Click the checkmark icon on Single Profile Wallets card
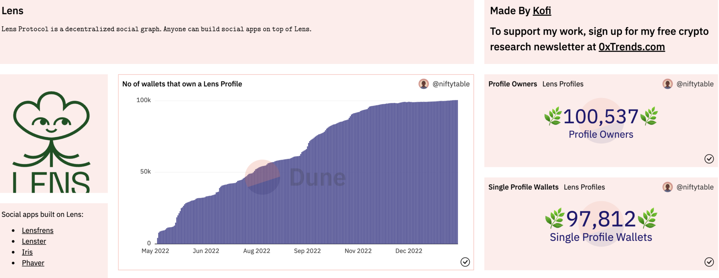Image resolution: width=719 pixels, height=278 pixels. (x=709, y=262)
